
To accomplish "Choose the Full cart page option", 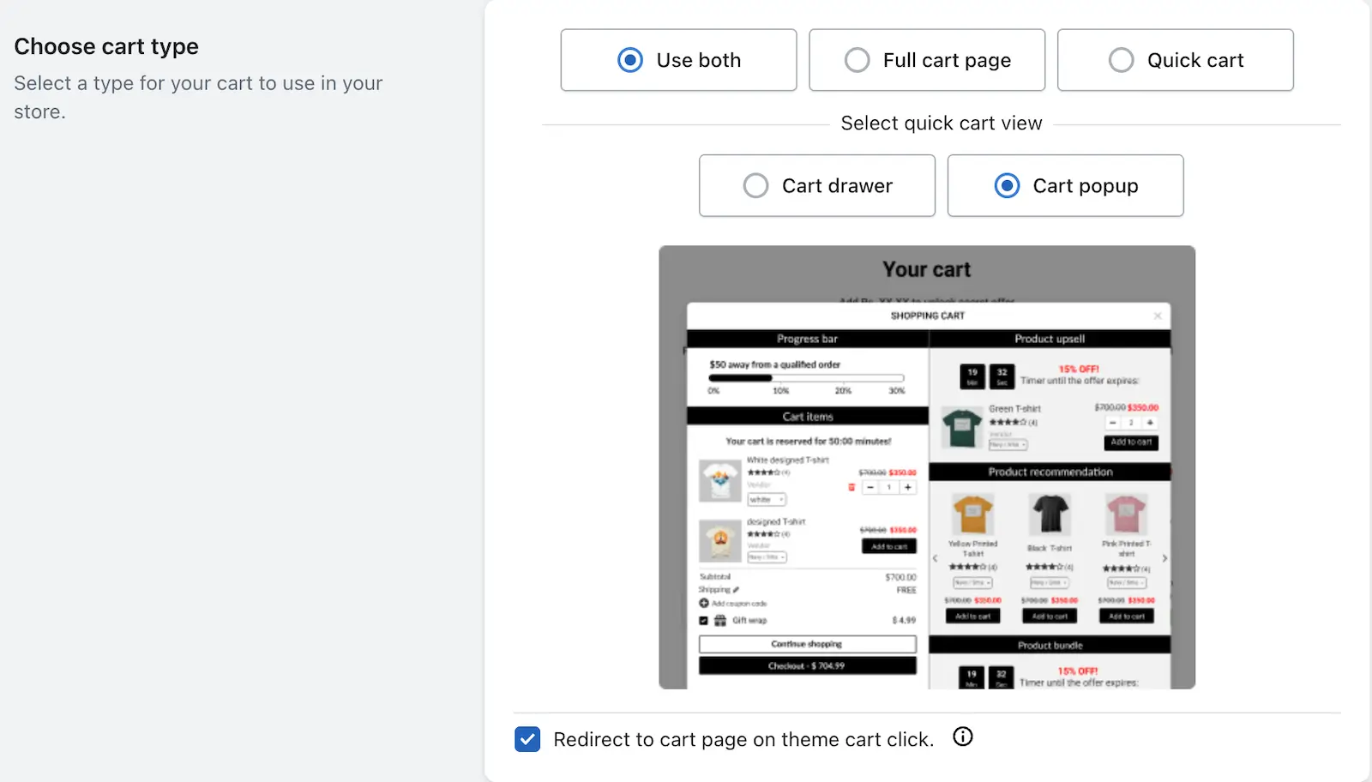I will (927, 60).
